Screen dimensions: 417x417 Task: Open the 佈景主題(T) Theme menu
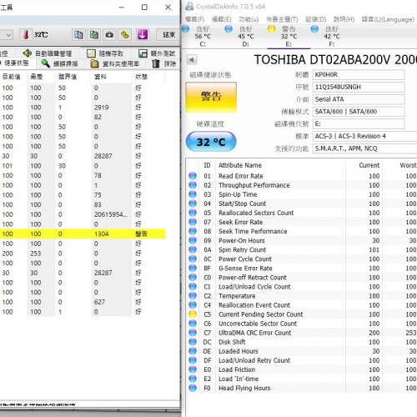click(282, 19)
